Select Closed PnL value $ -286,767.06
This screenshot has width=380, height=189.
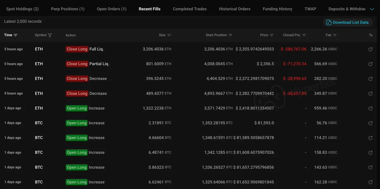(294, 49)
